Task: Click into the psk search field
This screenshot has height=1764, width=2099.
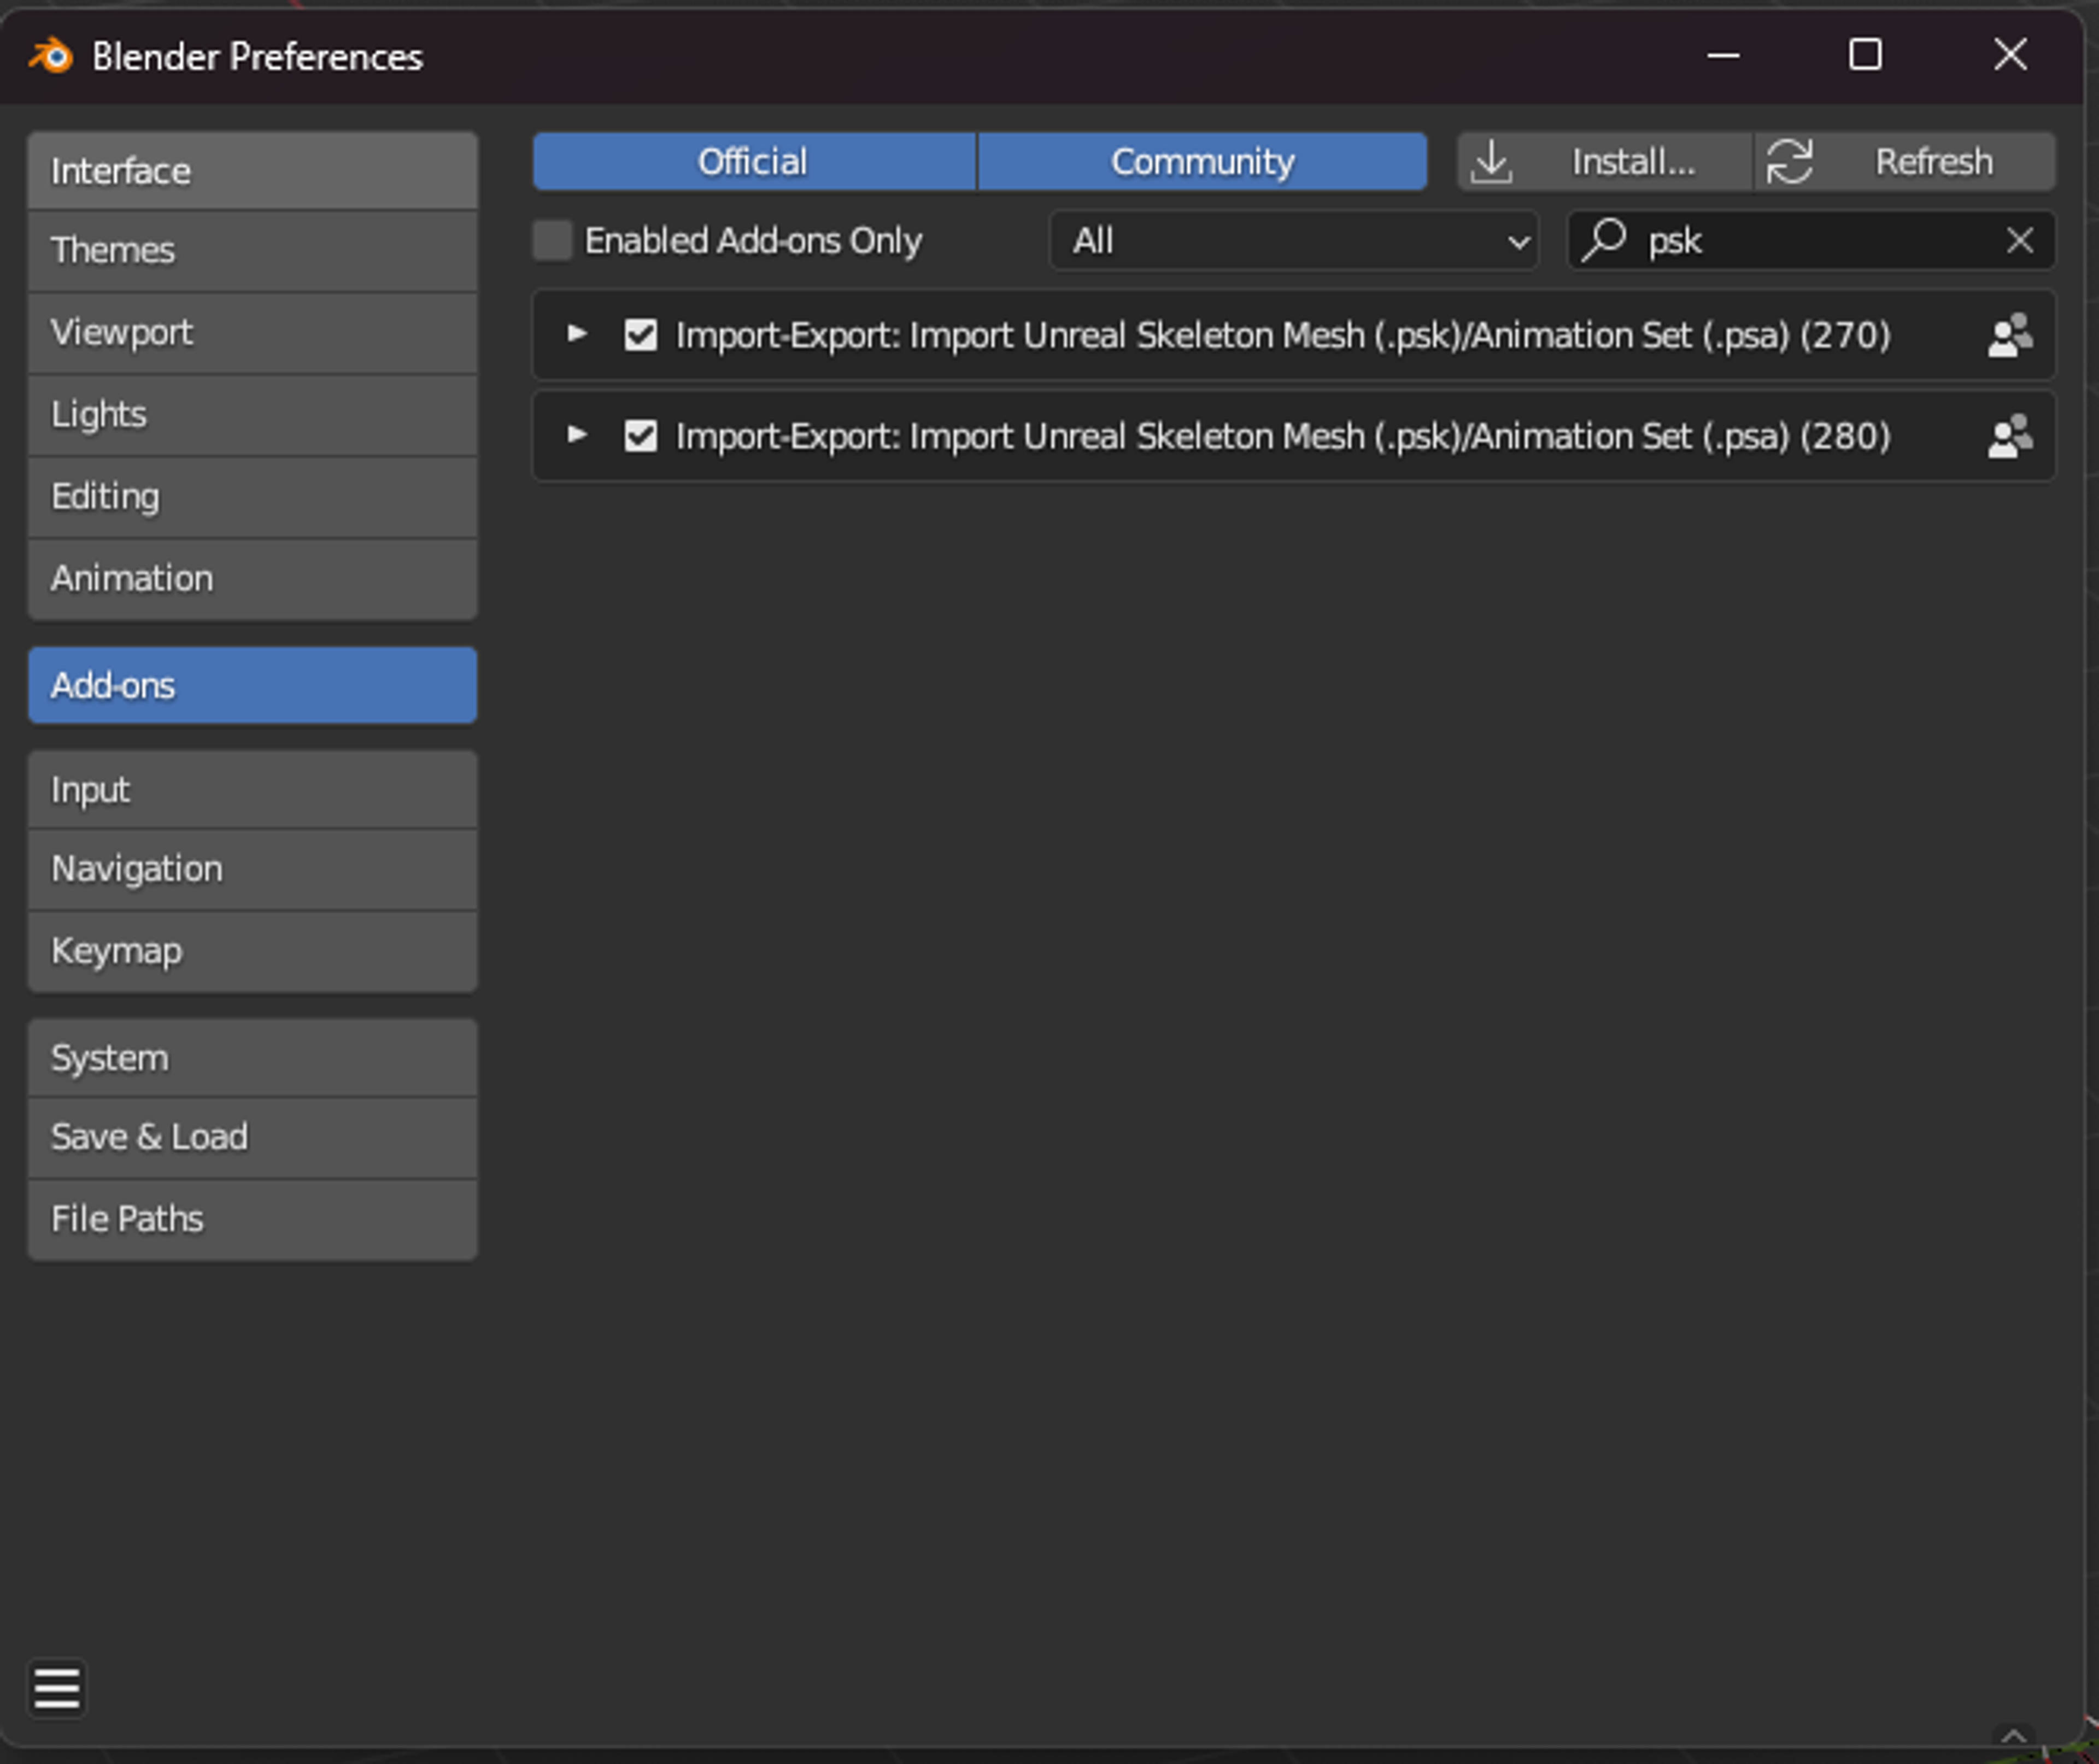Action: click(1811, 240)
